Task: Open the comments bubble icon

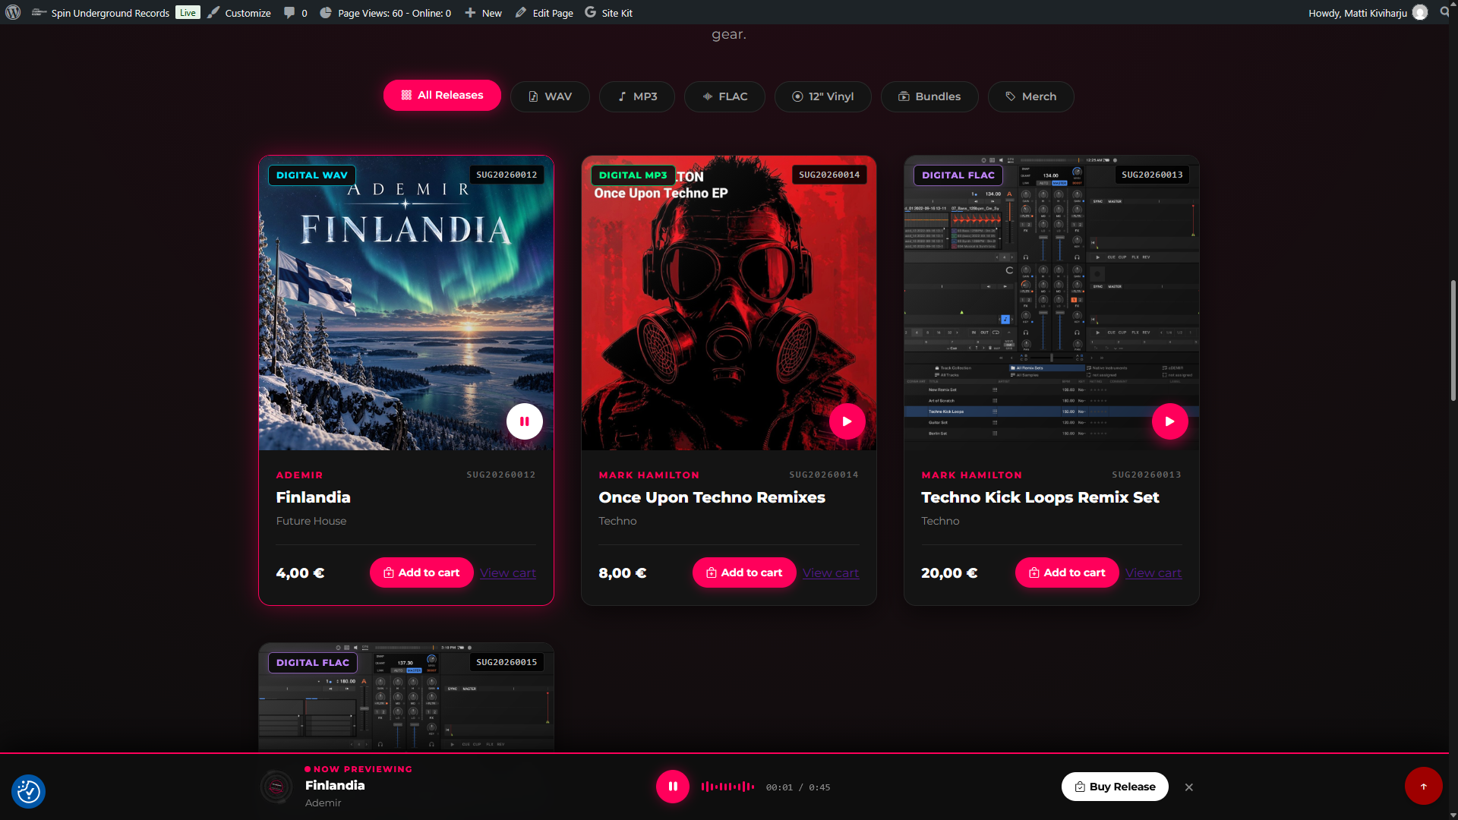Action: tap(295, 13)
